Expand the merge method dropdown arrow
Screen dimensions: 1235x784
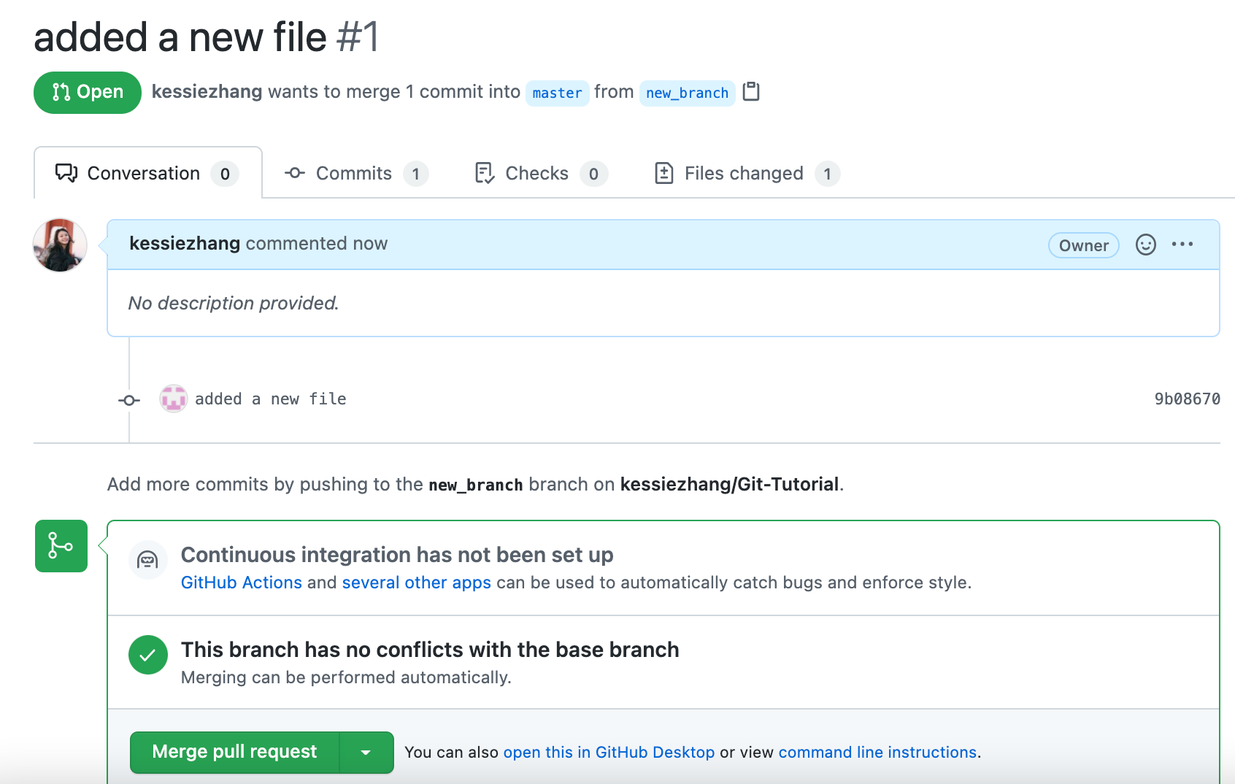(x=366, y=752)
